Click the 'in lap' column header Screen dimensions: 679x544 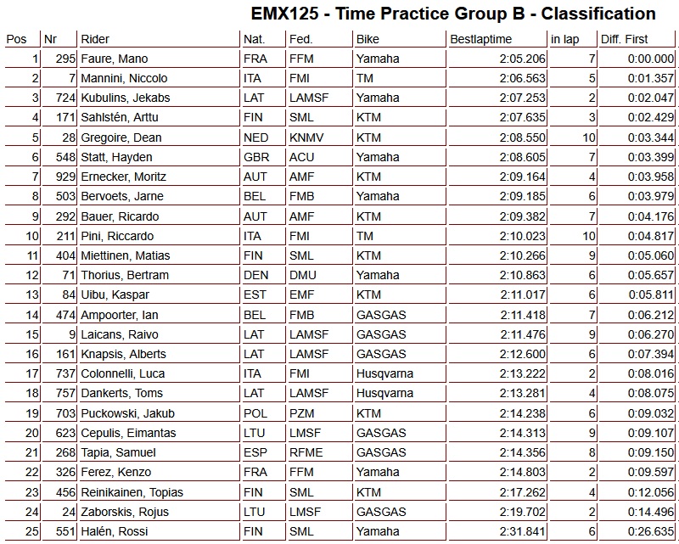(x=565, y=39)
